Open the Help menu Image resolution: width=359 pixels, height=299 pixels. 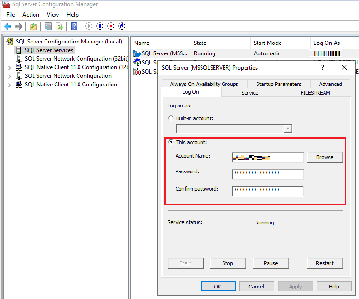72,15
